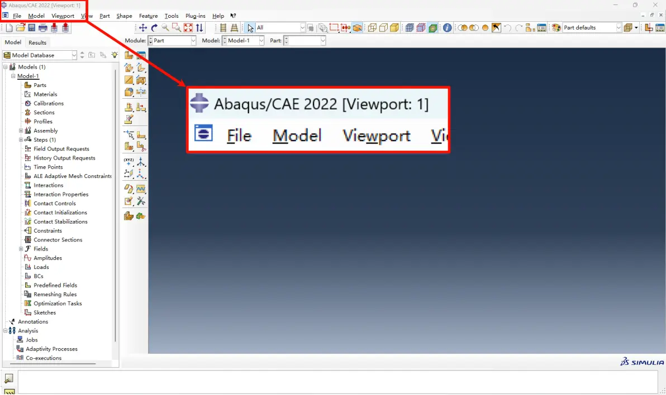The width and height of the screenshot is (666, 395).
Task: Toggle shaded render style
Action: click(x=394, y=28)
